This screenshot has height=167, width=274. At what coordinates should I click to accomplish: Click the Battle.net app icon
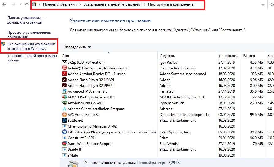tap(64, 121)
